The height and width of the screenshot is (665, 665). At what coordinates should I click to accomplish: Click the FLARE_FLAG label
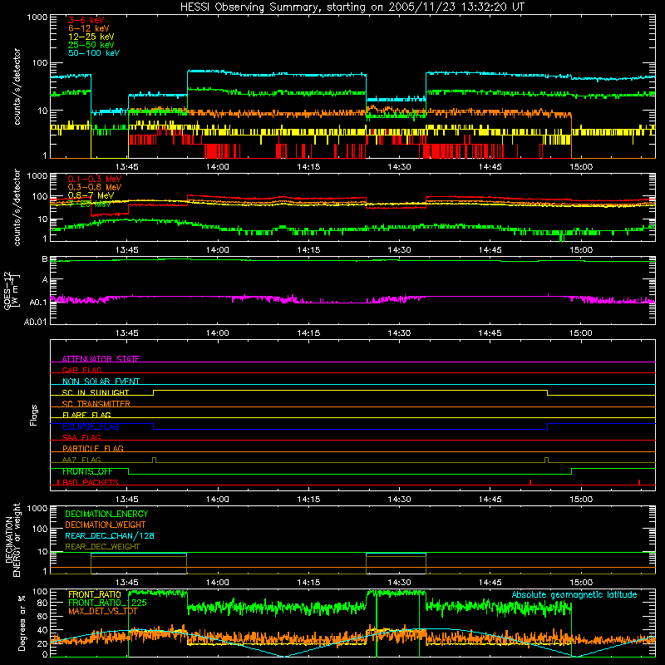coord(86,415)
